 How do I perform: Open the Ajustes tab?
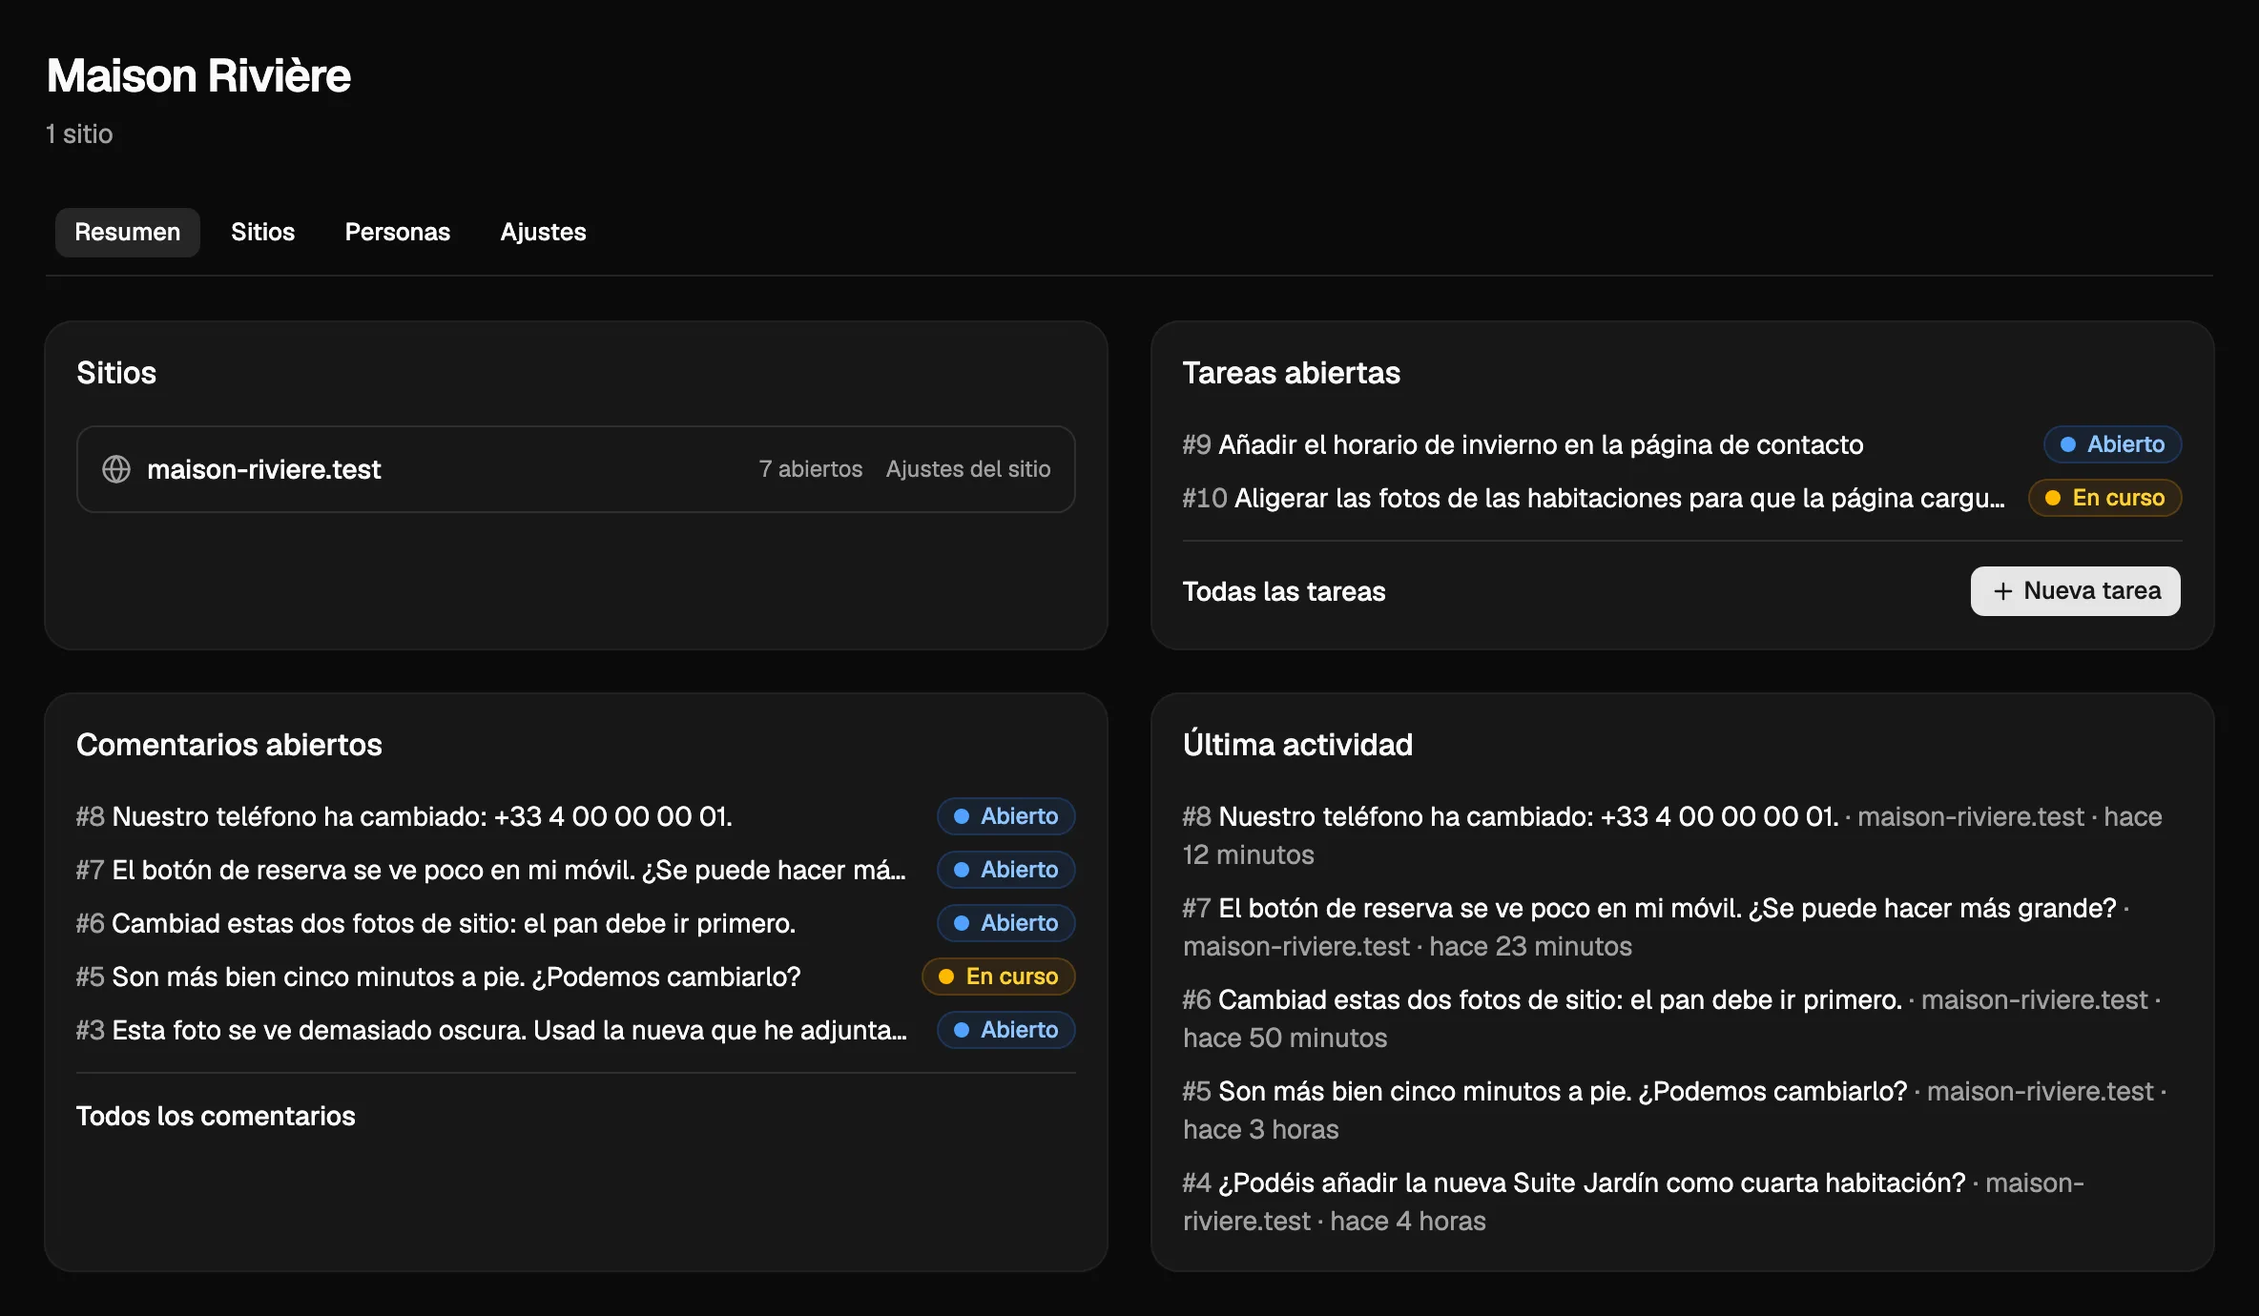pyautogui.click(x=543, y=232)
